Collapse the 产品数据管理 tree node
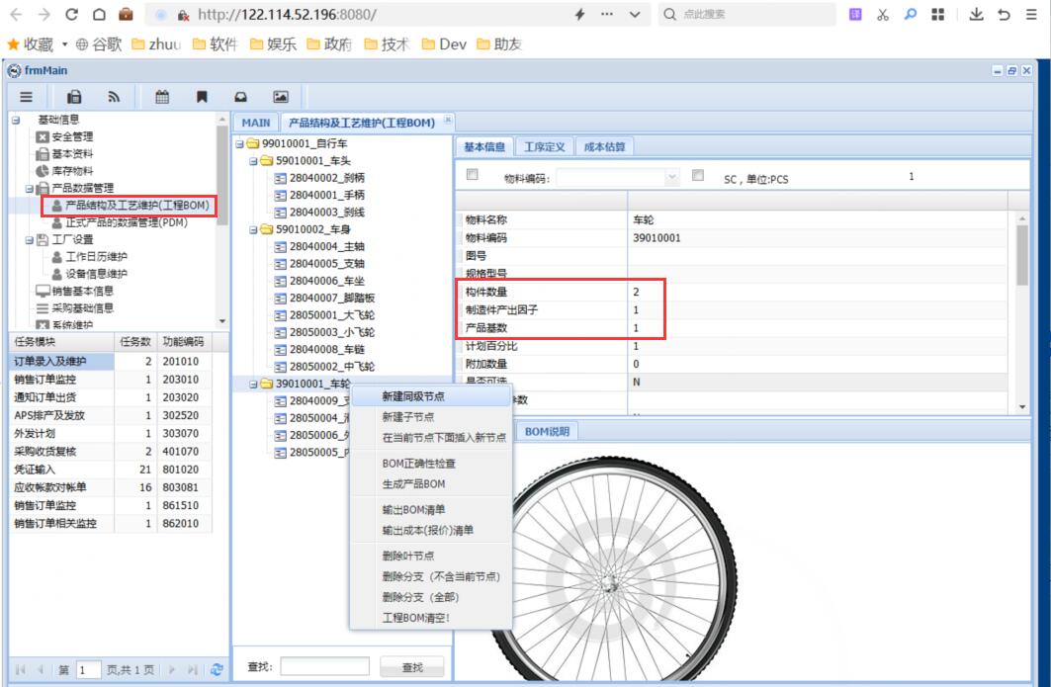Image resolution: width=1051 pixels, height=687 pixels. [30, 189]
